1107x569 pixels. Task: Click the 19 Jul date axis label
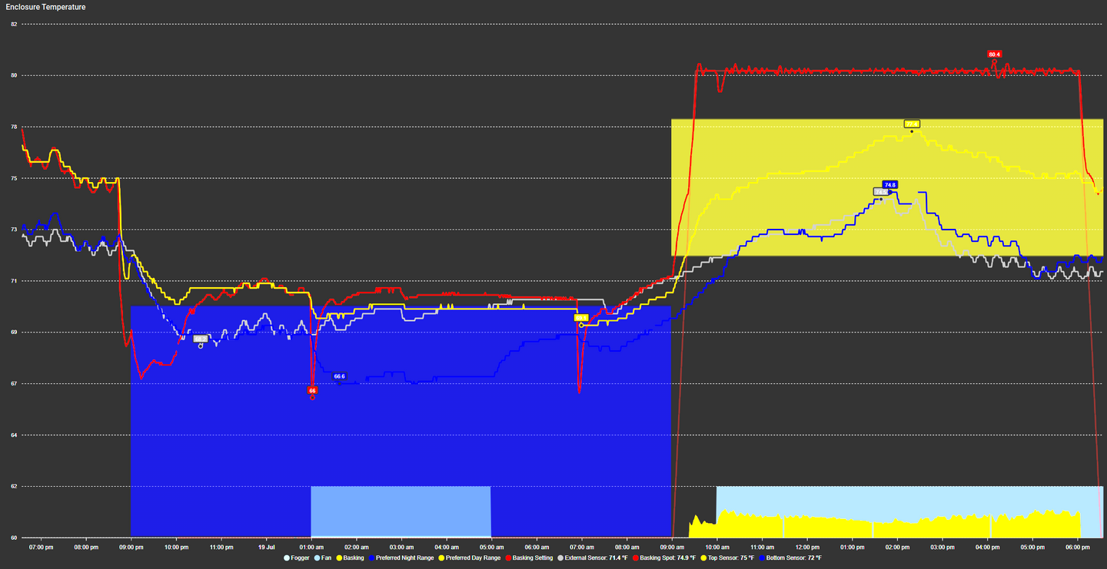coord(266,547)
